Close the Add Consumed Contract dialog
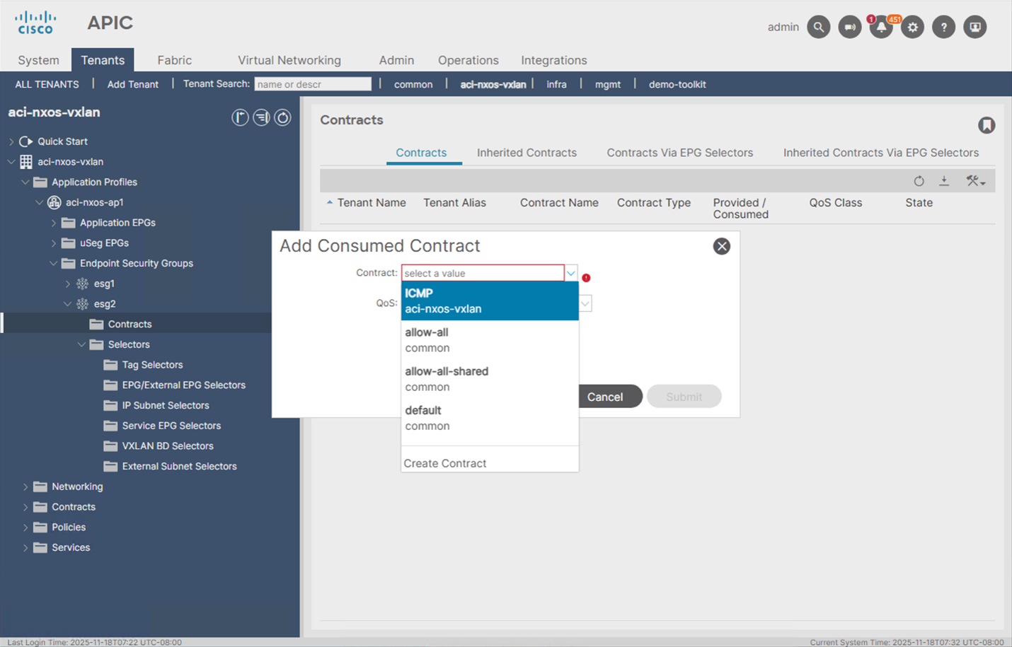The image size is (1012, 647). [721, 246]
